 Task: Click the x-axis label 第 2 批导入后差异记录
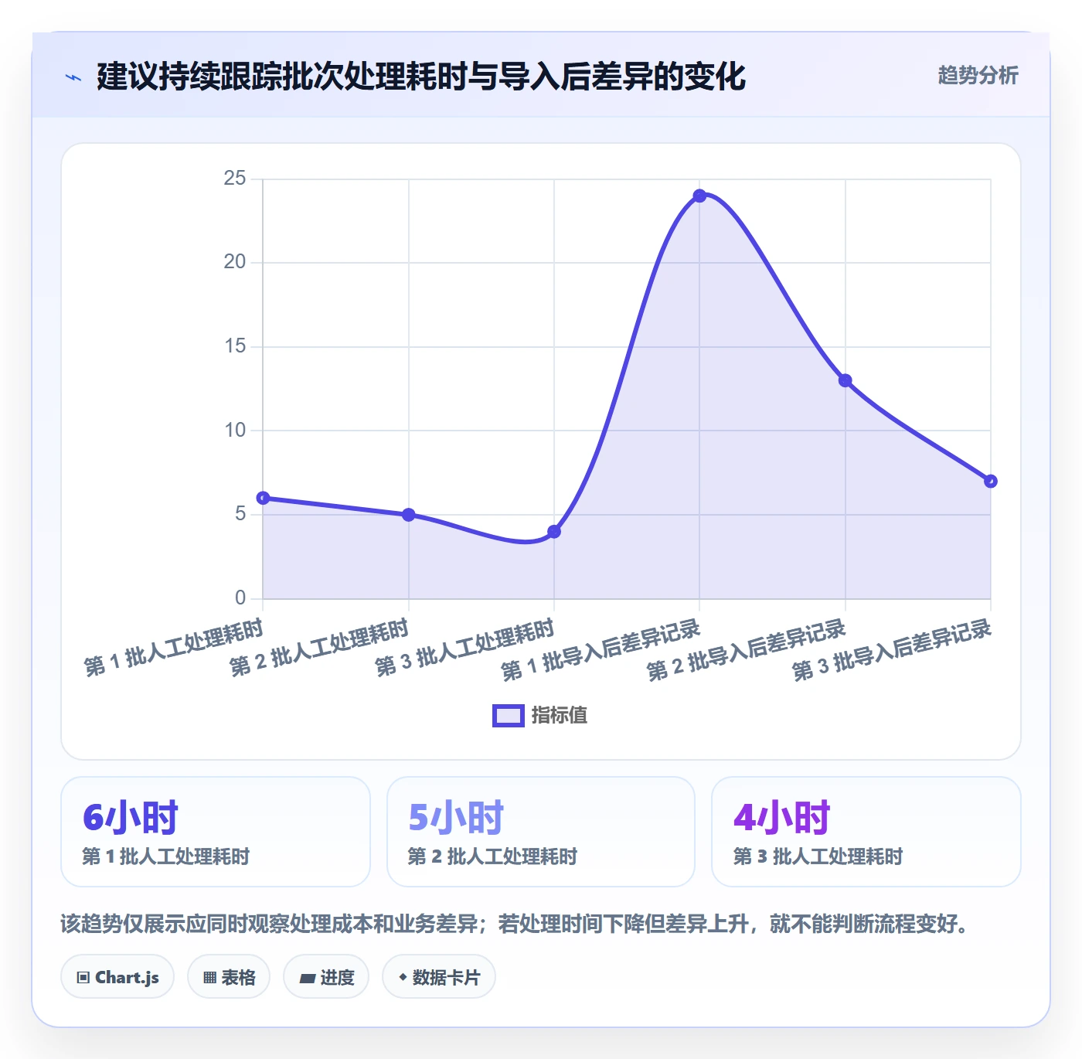click(x=746, y=650)
